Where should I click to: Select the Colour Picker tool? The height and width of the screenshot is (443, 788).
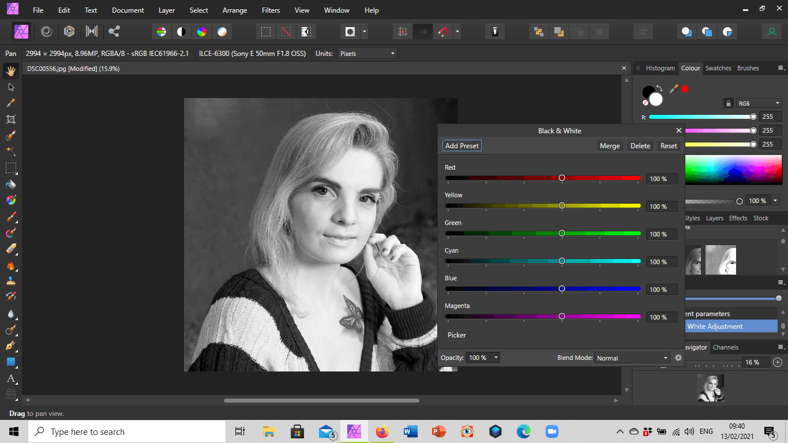click(10, 103)
